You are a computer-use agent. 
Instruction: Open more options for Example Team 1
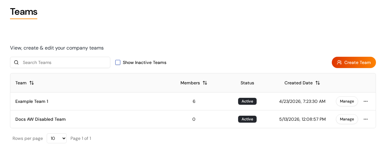click(x=366, y=101)
